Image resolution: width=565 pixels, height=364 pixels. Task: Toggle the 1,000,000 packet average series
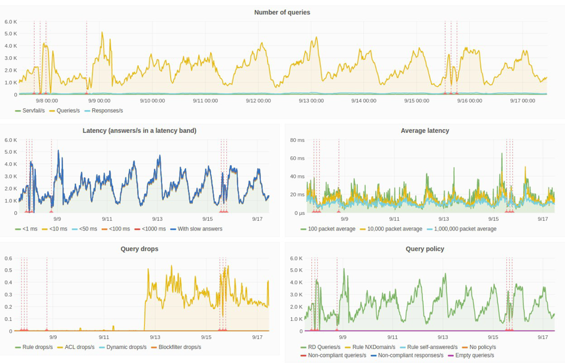(465, 229)
